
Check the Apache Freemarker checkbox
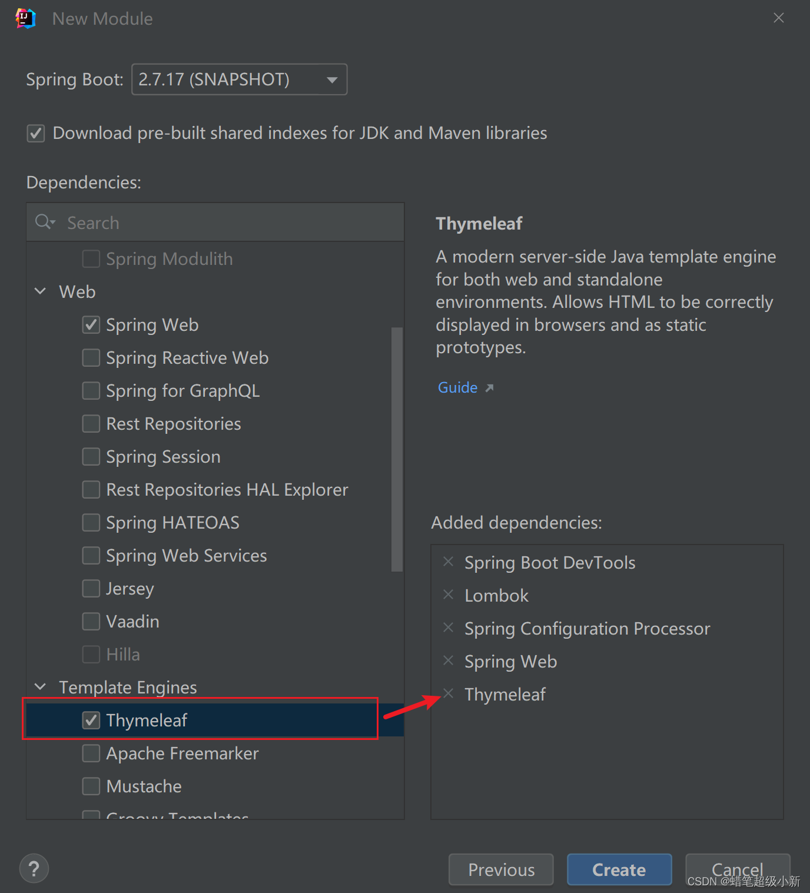point(91,753)
